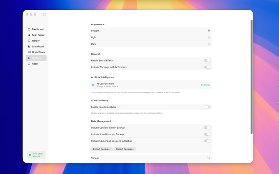Open the sidebar toggle control
The height and width of the screenshot is (174, 279).
(x=44, y=14)
